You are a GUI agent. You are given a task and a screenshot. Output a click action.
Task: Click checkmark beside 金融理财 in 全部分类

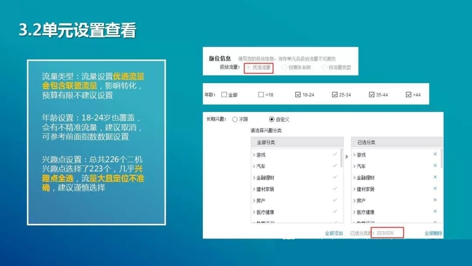click(335, 177)
